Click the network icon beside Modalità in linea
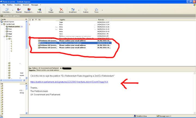 click(x=135, y=116)
